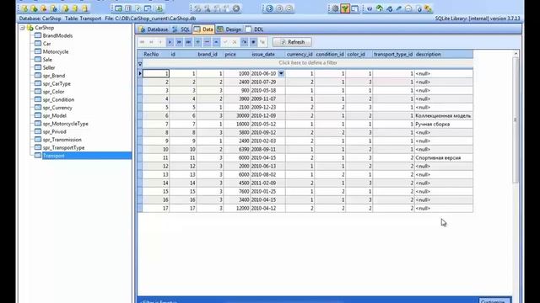The width and height of the screenshot is (540, 303).
Task: Select Motorcycle table in tree
Action: point(56,51)
